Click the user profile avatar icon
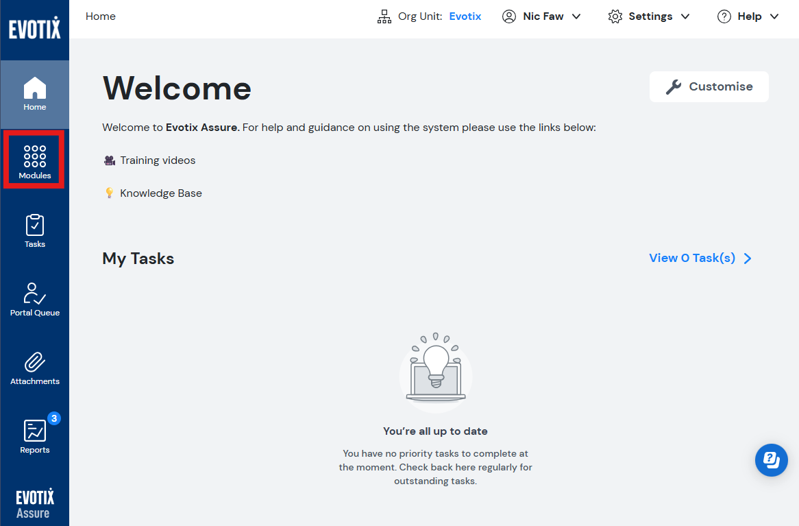Screen dimensions: 799x526 click(x=509, y=17)
